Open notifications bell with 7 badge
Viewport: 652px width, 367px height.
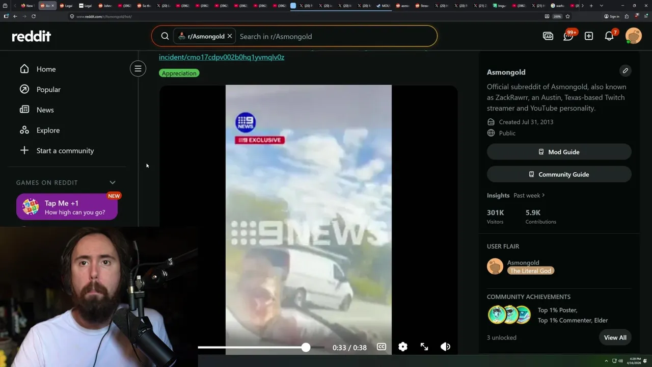609,36
